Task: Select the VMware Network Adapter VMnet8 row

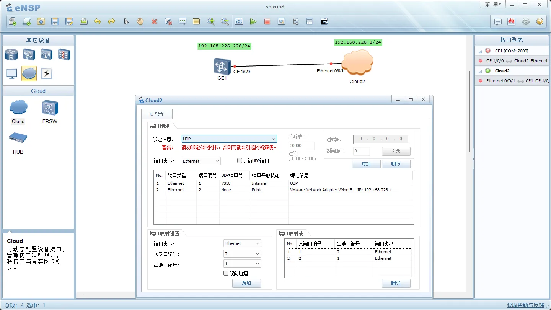Action: 284,190
